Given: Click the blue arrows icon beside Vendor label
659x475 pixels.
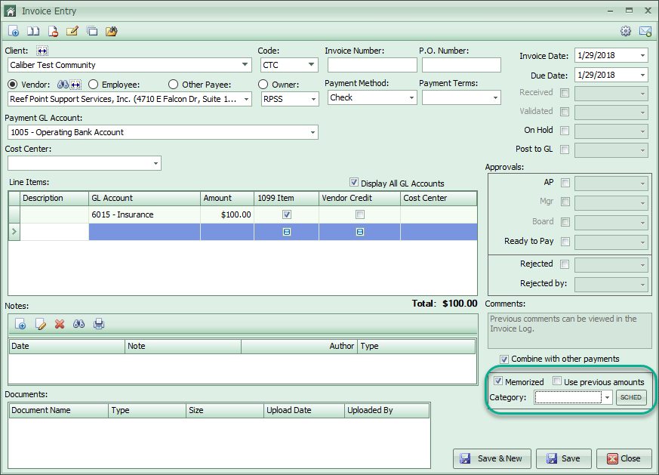Looking at the screenshot, I should point(75,85).
